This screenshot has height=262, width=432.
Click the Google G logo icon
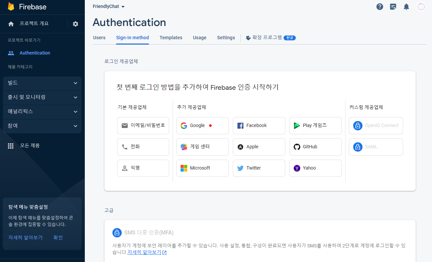[184, 126]
